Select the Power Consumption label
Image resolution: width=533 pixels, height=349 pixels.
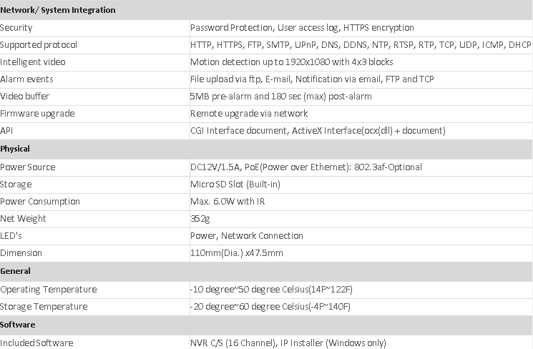[x=40, y=202]
